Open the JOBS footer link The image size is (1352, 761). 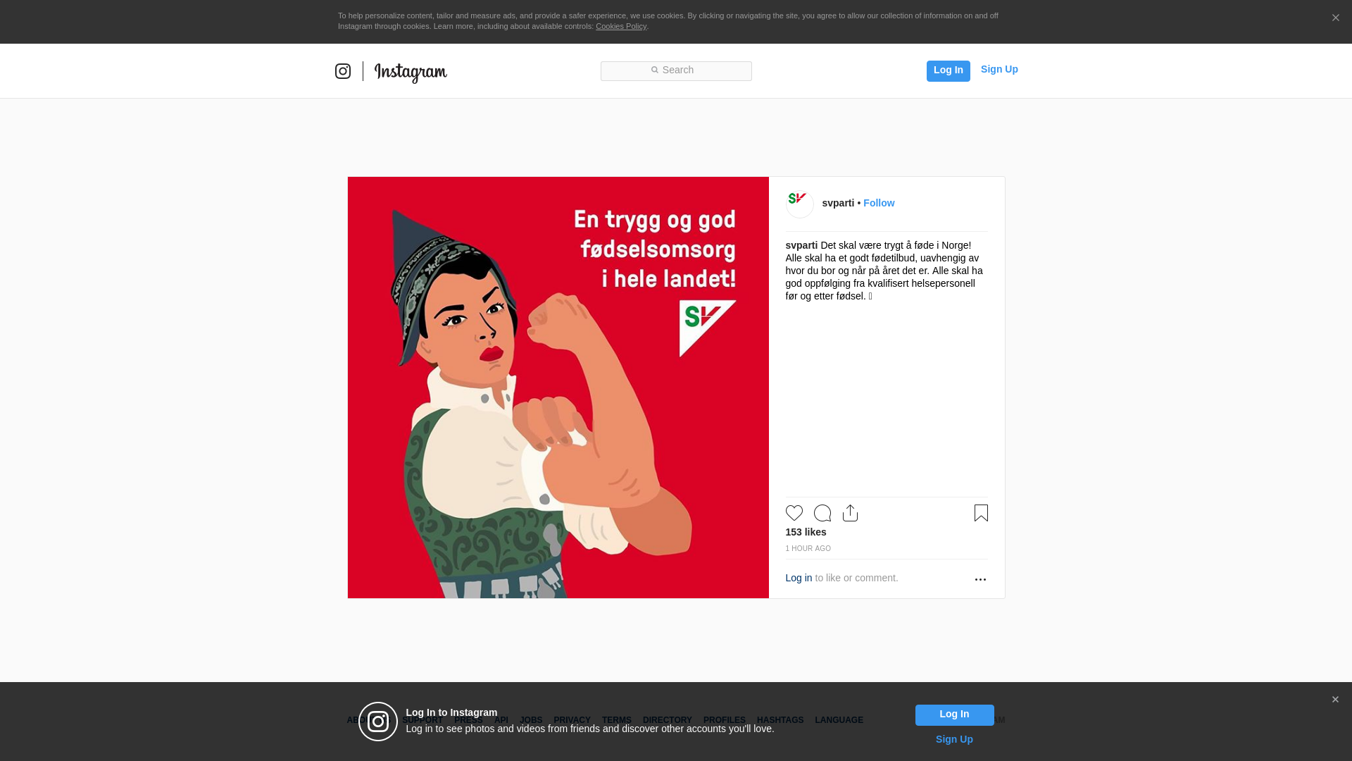tap(531, 720)
